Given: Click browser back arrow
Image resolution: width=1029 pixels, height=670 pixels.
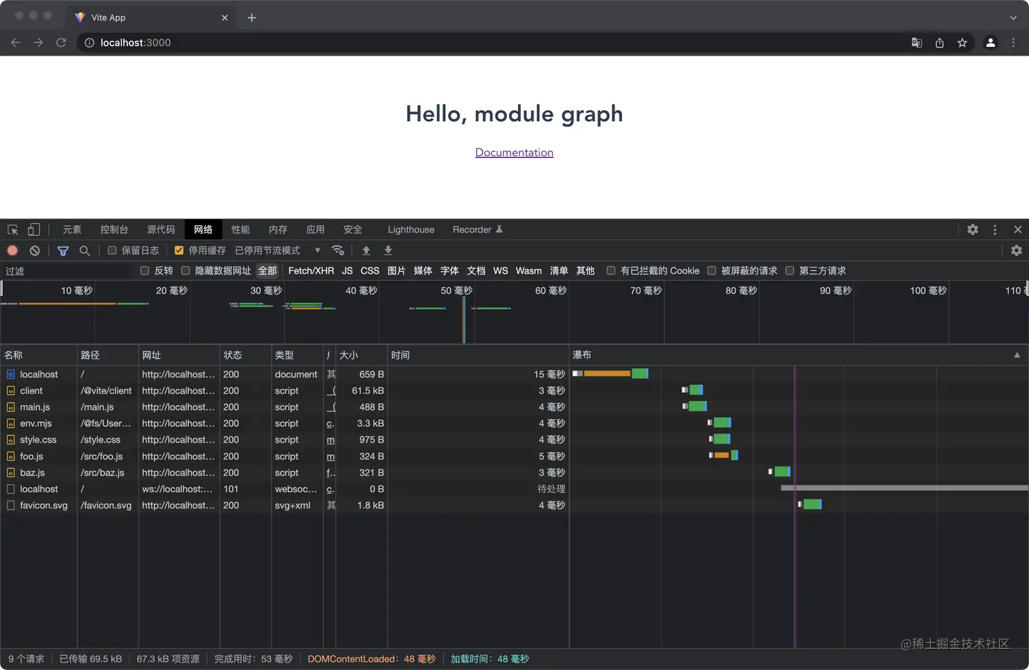Looking at the screenshot, I should pos(16,42).
